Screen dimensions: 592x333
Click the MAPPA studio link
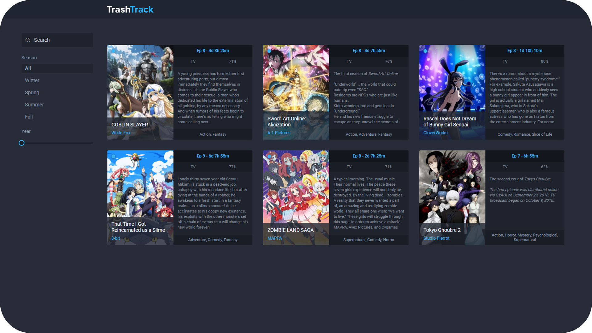(274, 238)
